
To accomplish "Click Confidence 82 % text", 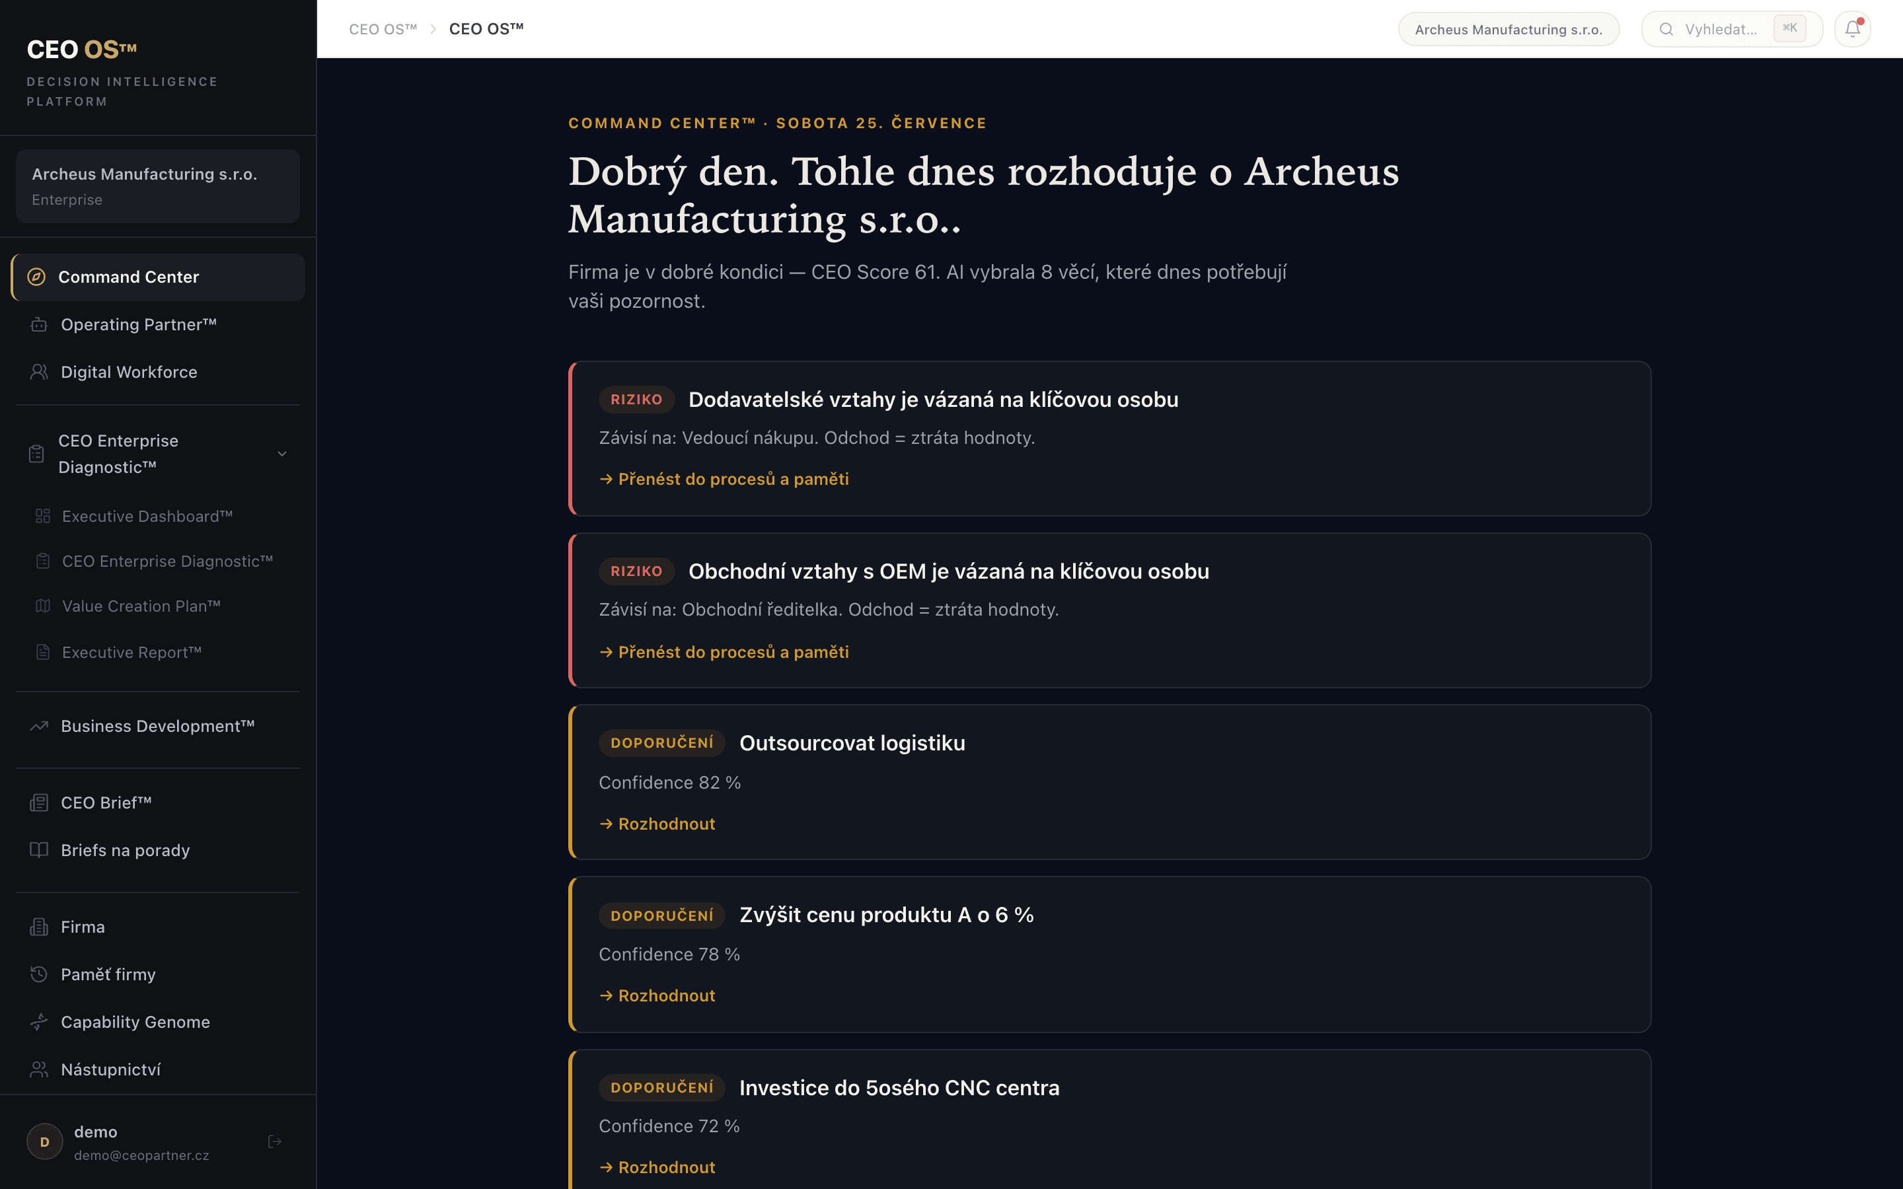I will [x=670, y=783].
